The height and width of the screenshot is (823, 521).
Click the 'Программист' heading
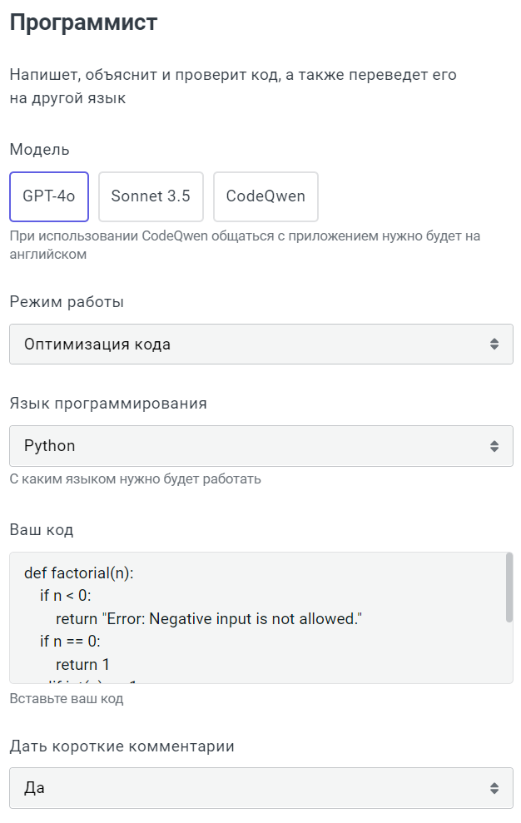pos(83,23)
